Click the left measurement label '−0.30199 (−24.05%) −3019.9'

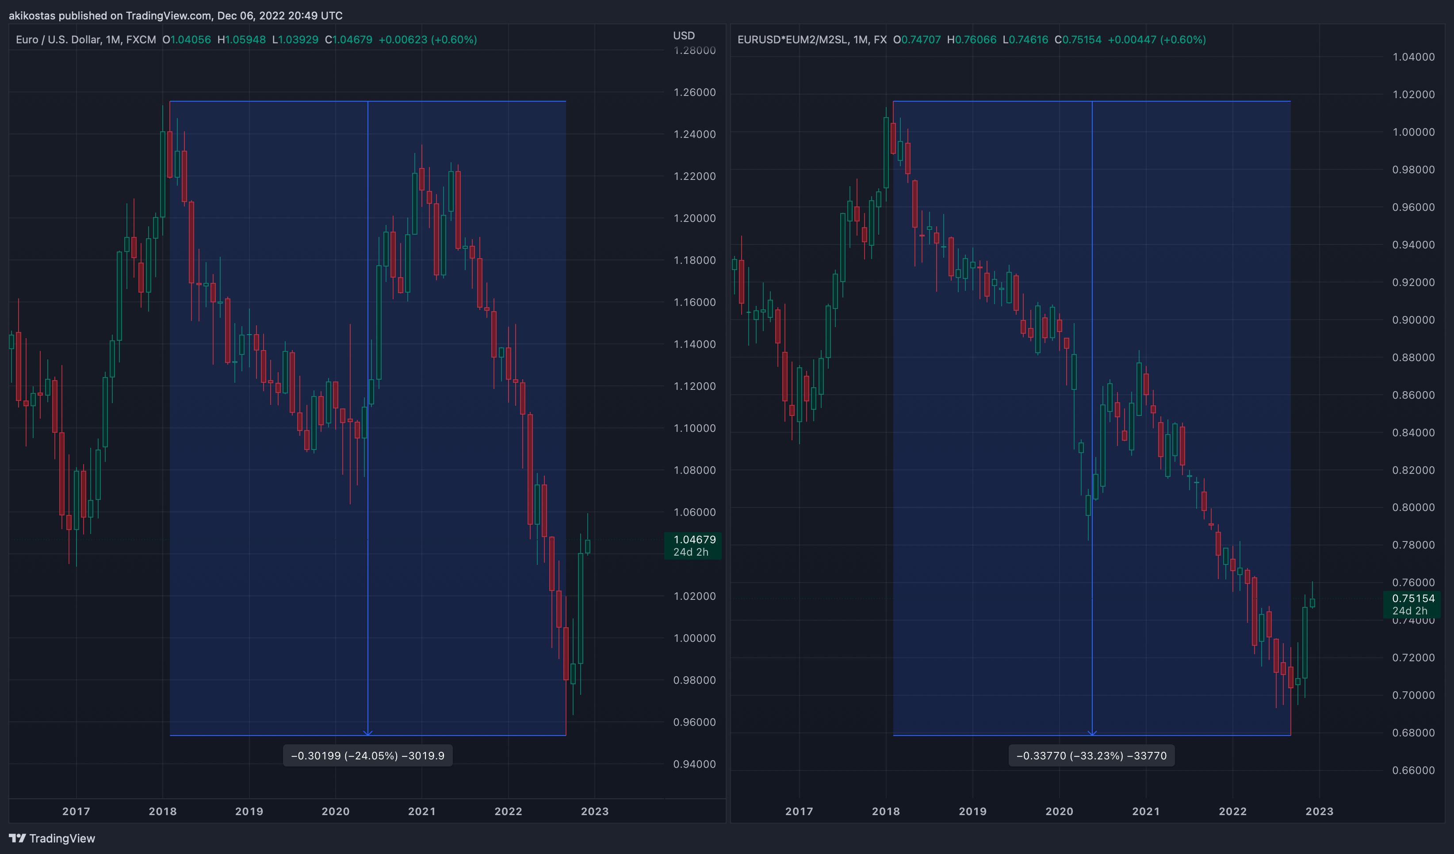click(367, 755)
